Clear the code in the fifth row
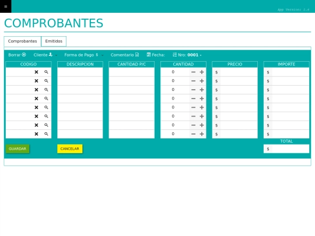The image size is (315, 236). pos(36,107)
